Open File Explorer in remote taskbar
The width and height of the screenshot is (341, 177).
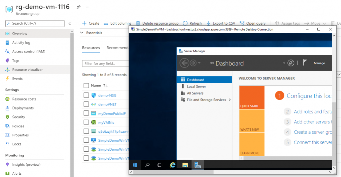(185, 165)
